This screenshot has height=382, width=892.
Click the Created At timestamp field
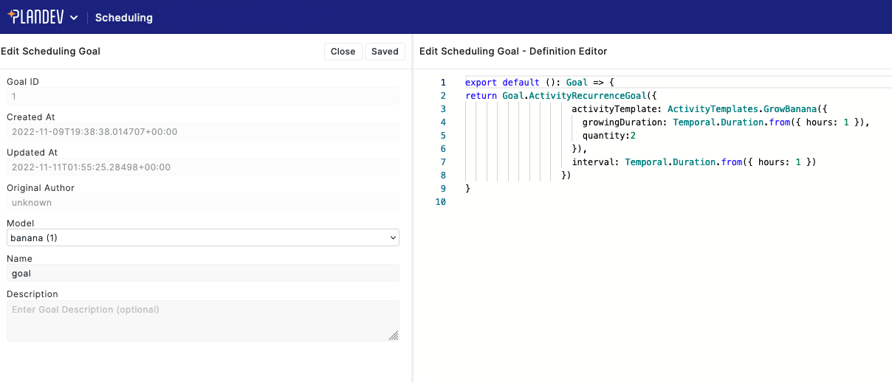203,131
